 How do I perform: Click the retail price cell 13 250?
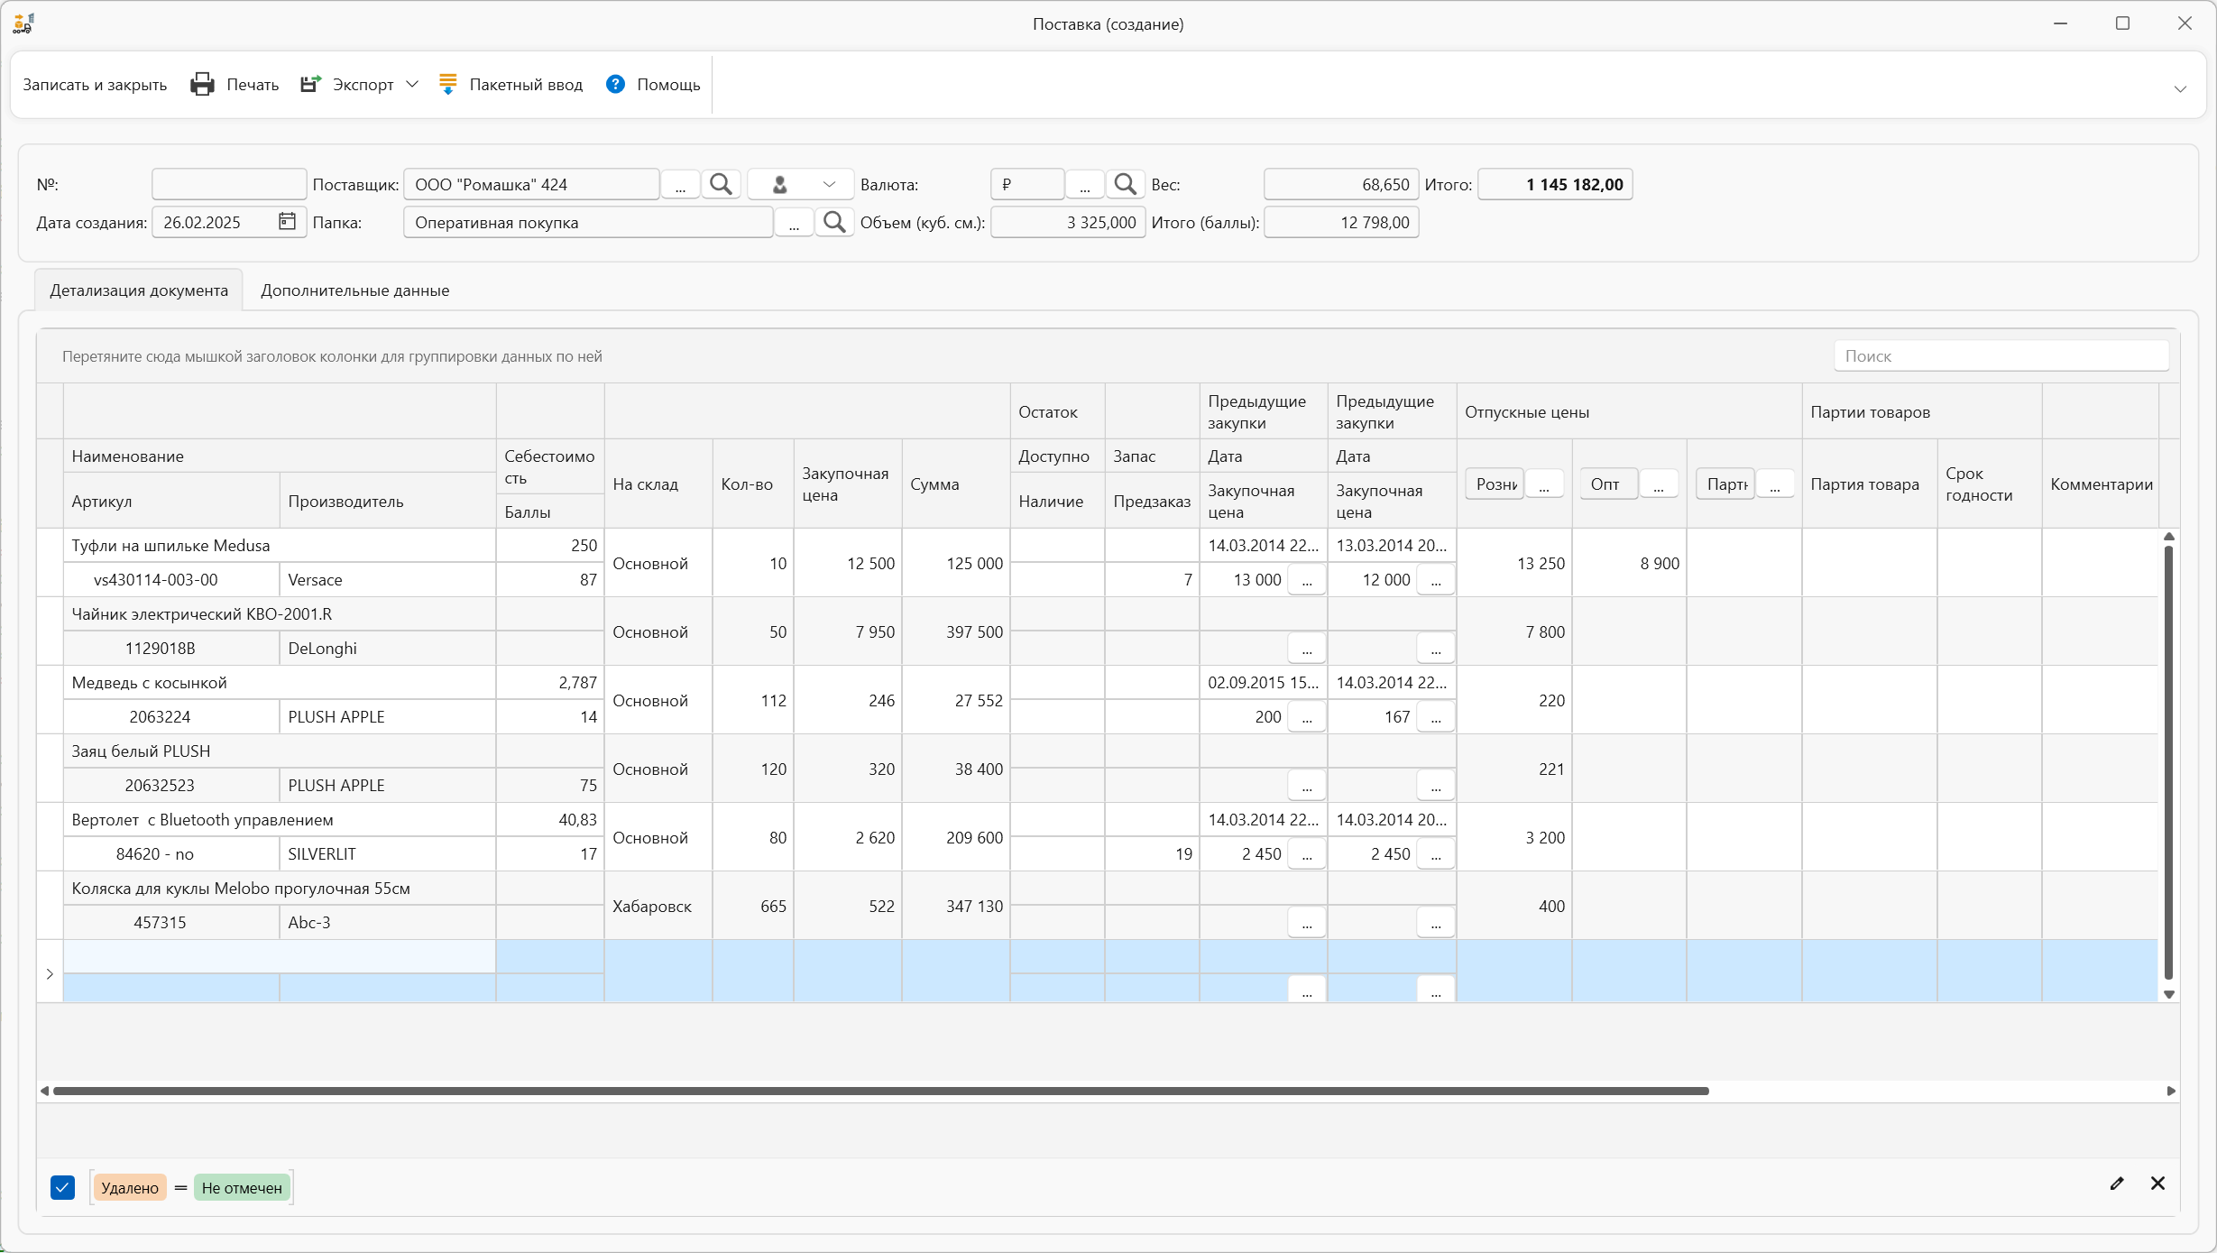coord(1514,564)
